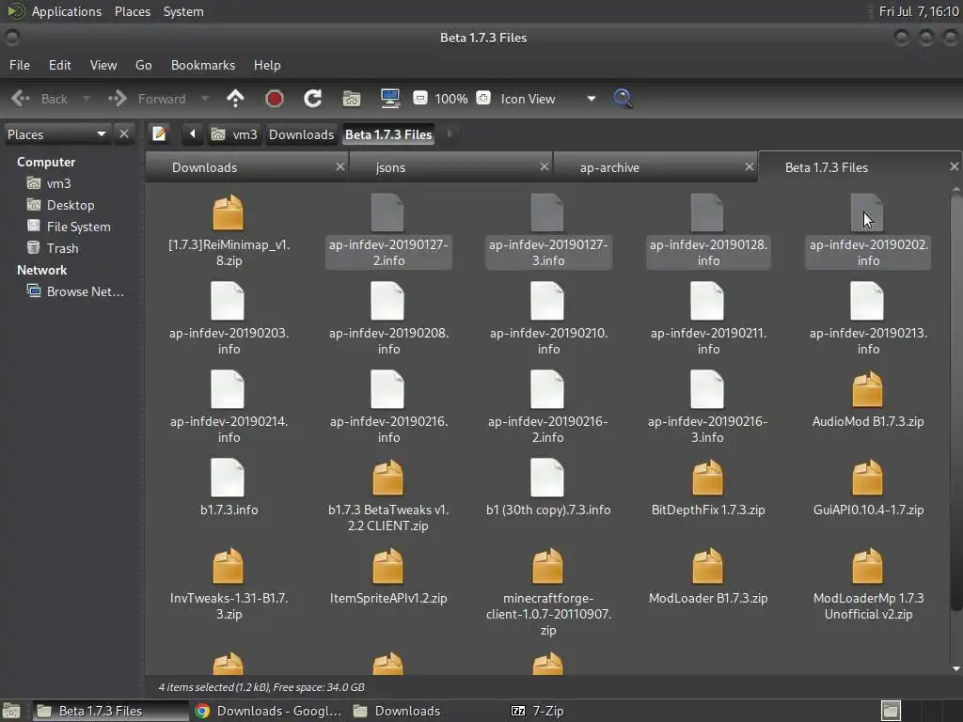Open the Go menu
The image size is (963, 722).
click(x=143, y=65)
